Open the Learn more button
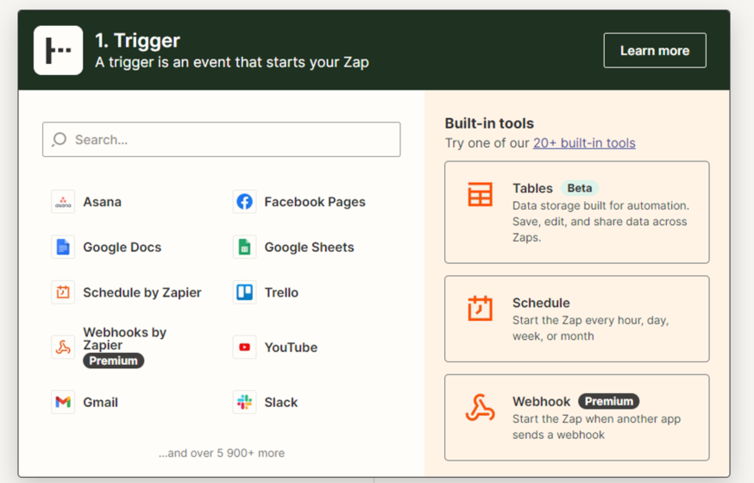Image resolution: width=754 pixels, height=483 pixels. (655, 51)
